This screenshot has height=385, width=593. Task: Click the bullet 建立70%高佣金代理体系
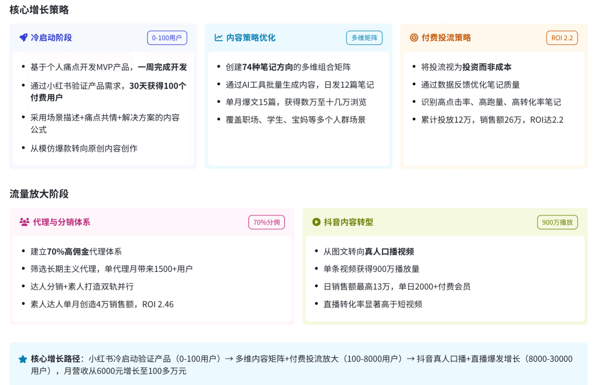pyautogui.click(x=76, y=251)
